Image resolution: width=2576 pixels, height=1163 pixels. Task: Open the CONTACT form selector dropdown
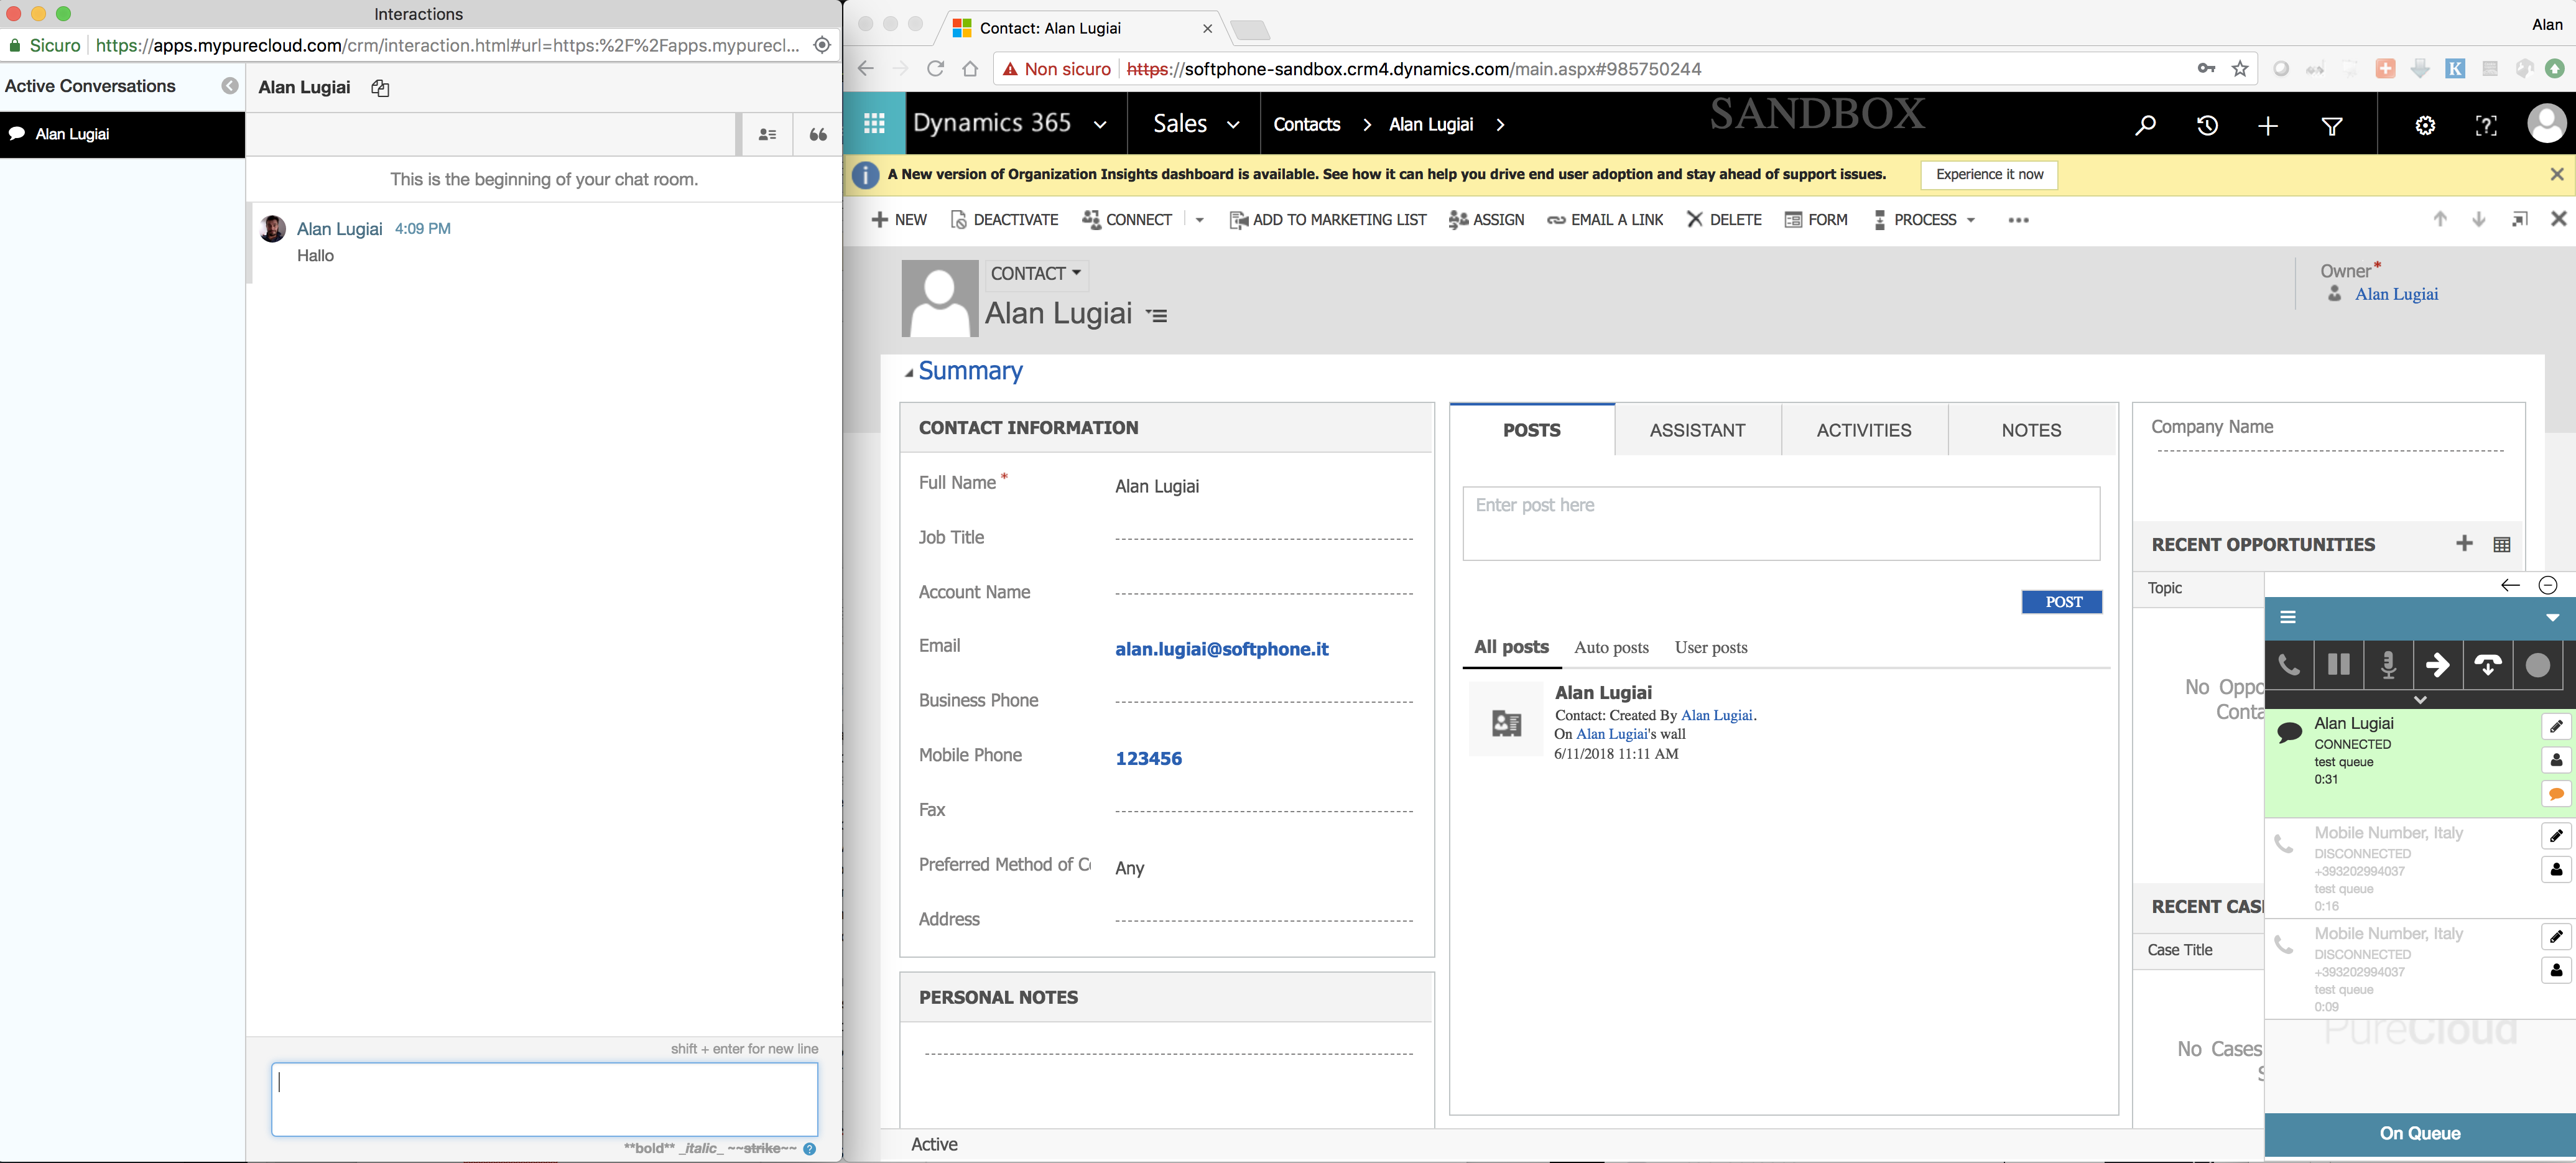(1036, 274)
